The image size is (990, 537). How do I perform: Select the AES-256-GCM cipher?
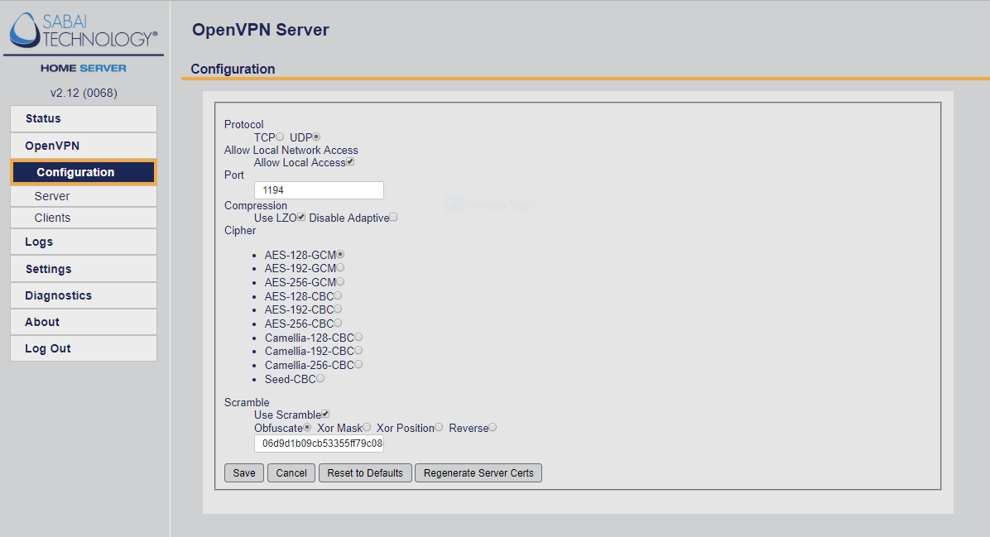[x=340, y=282]
